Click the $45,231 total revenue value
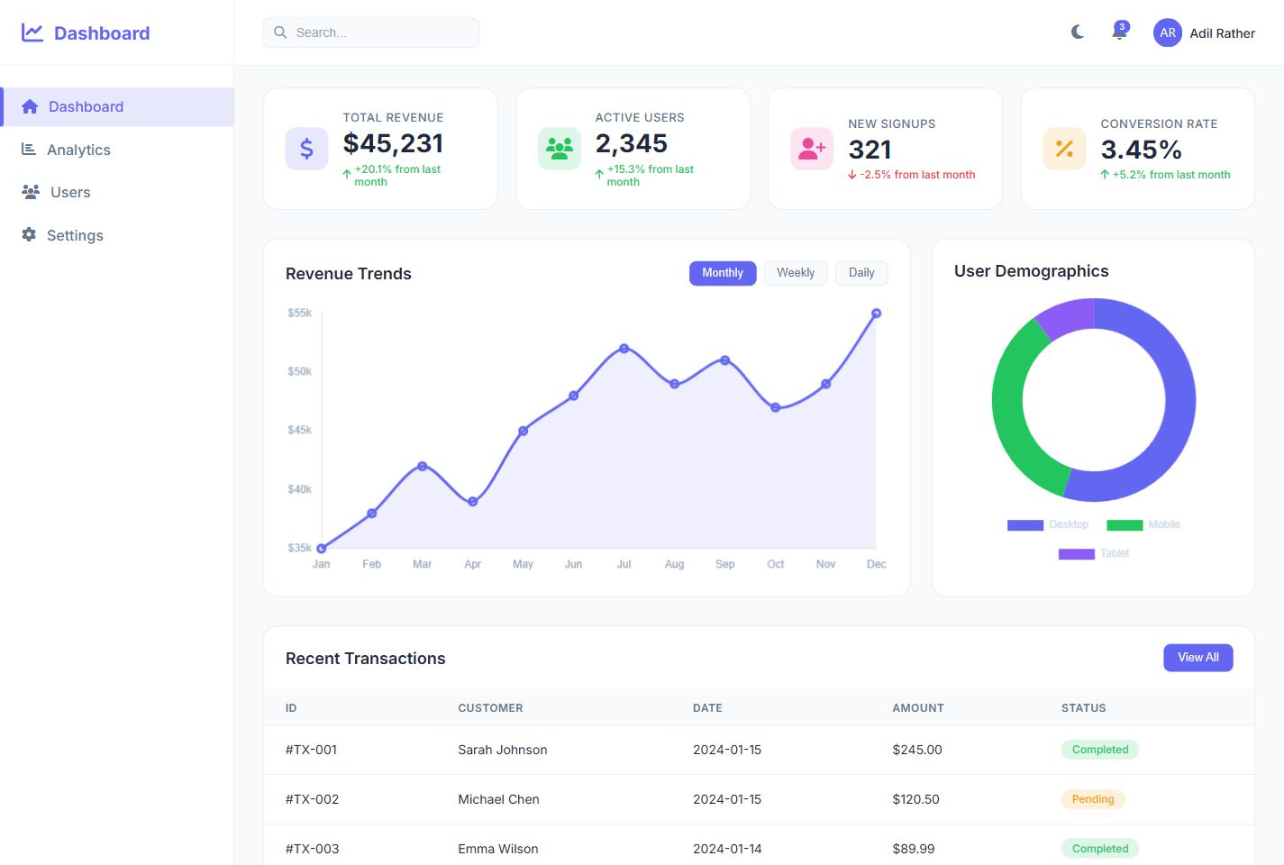The height and width of the screenshot is (865, 1284). point(393,143)
